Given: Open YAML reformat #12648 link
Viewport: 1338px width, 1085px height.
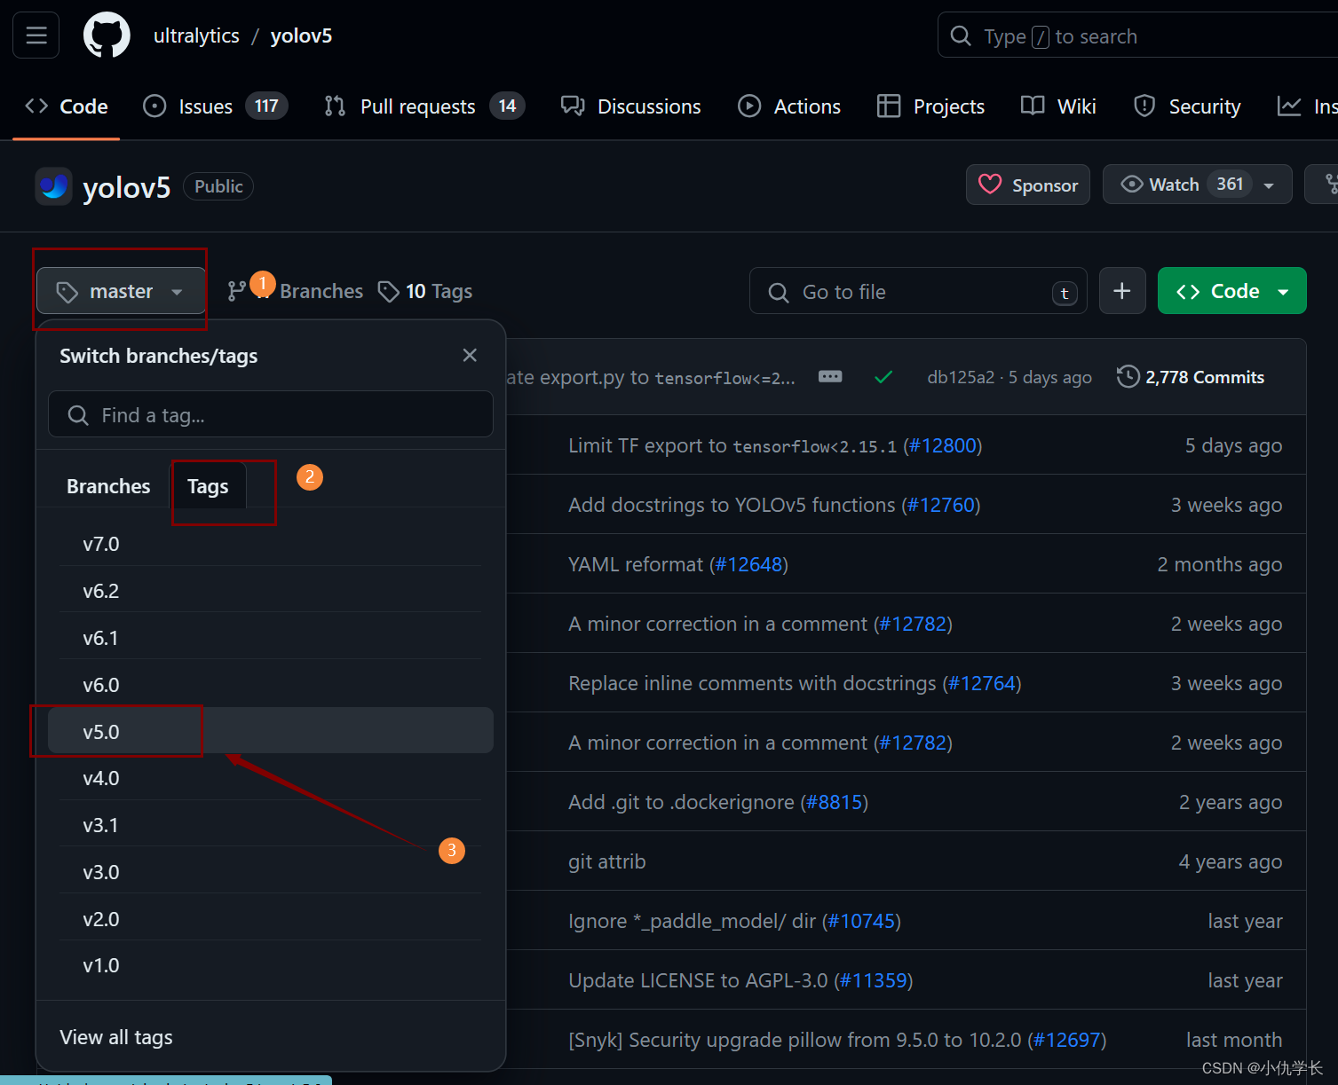Looking at the screenshot, I should point(748,564).
